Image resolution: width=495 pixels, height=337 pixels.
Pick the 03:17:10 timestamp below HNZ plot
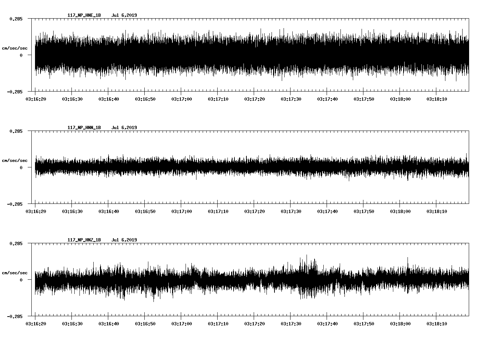coord(218,324)
